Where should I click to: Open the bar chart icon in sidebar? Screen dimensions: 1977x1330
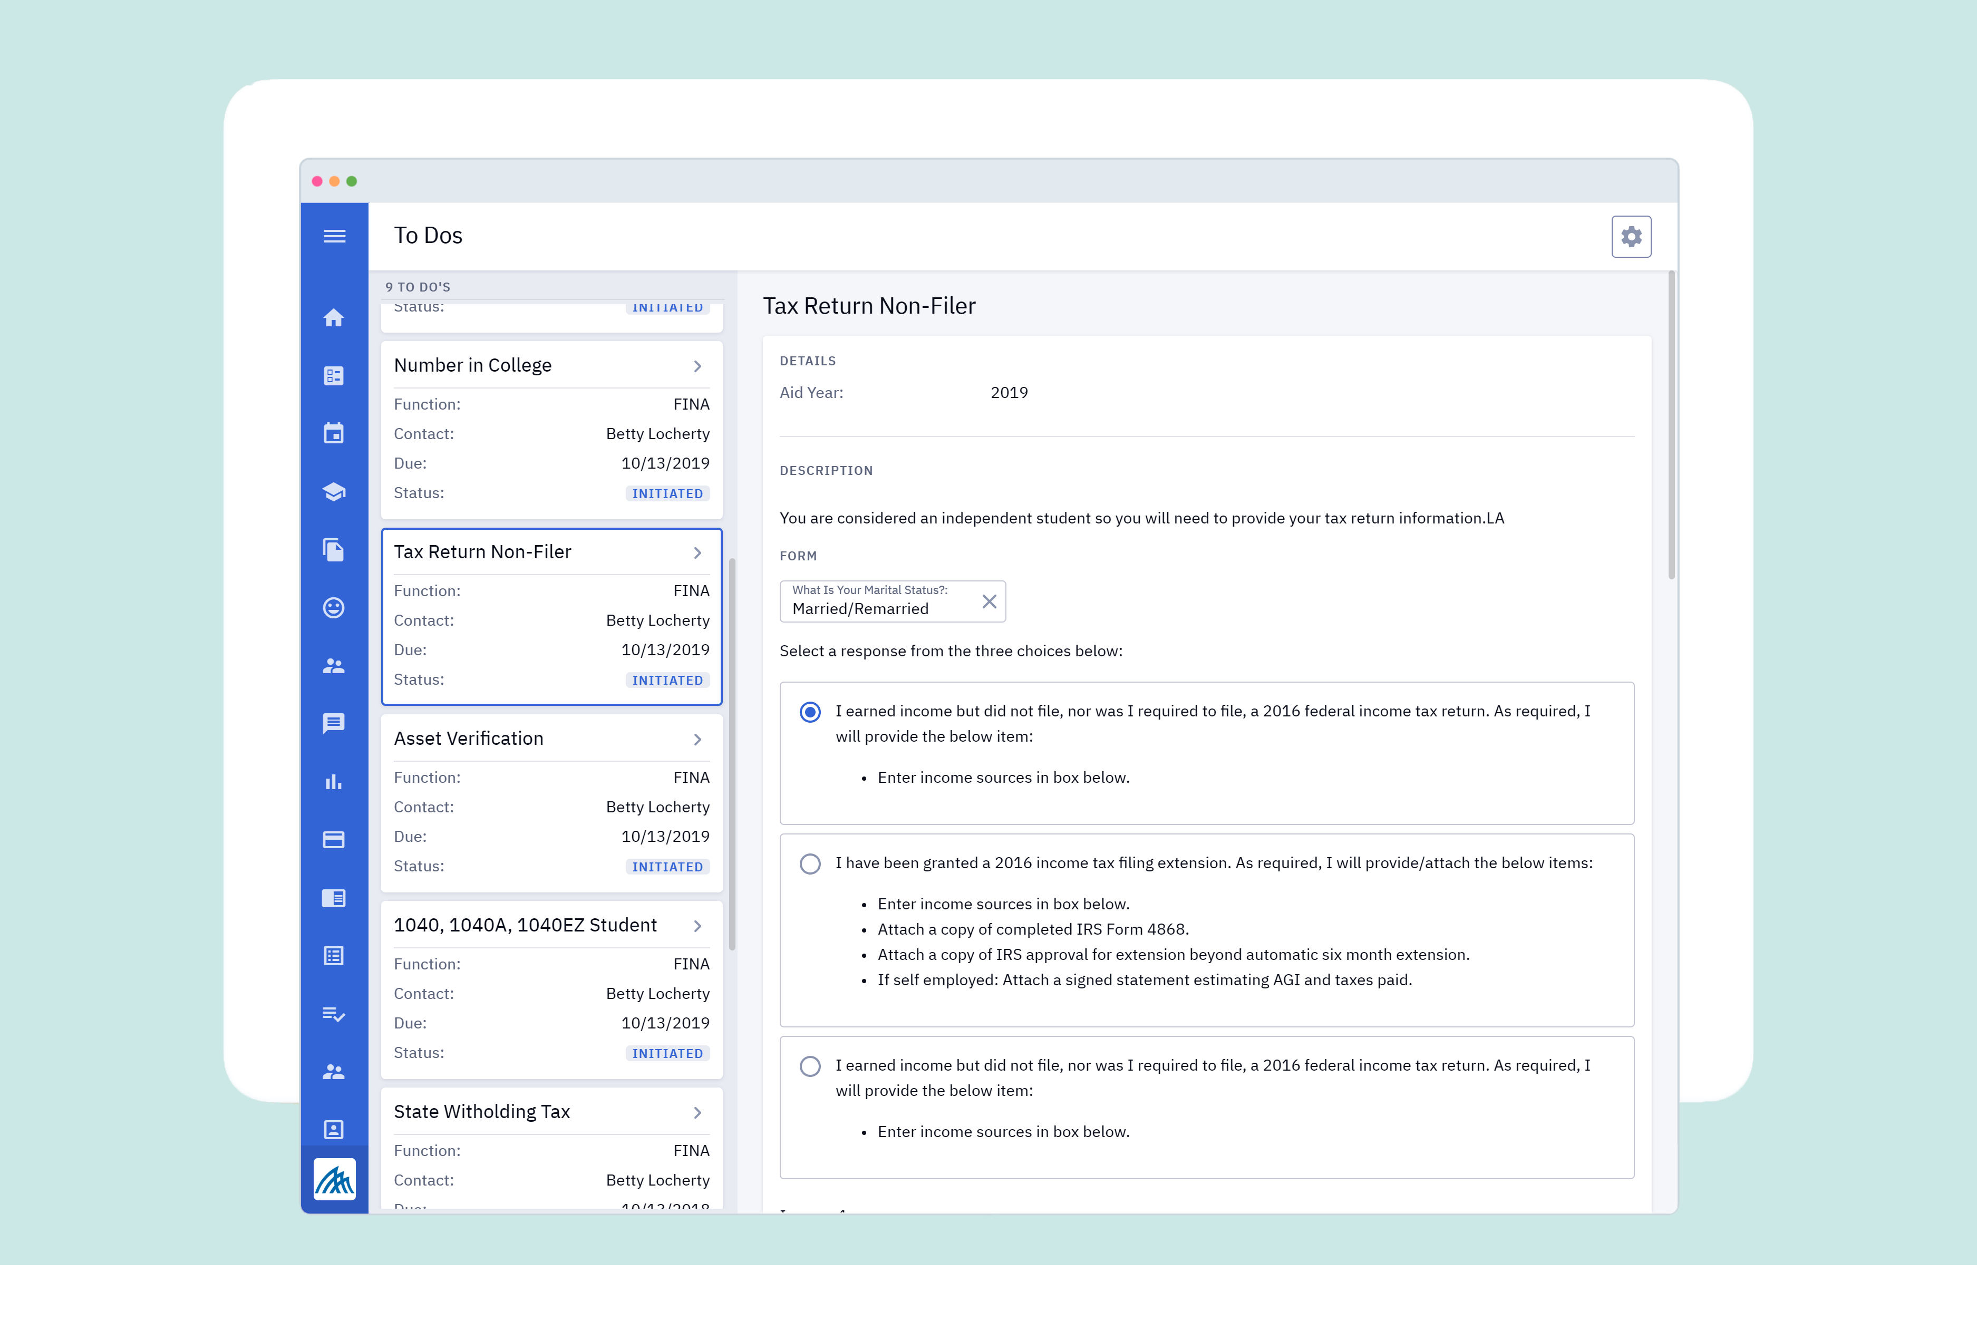click(334, 782)
